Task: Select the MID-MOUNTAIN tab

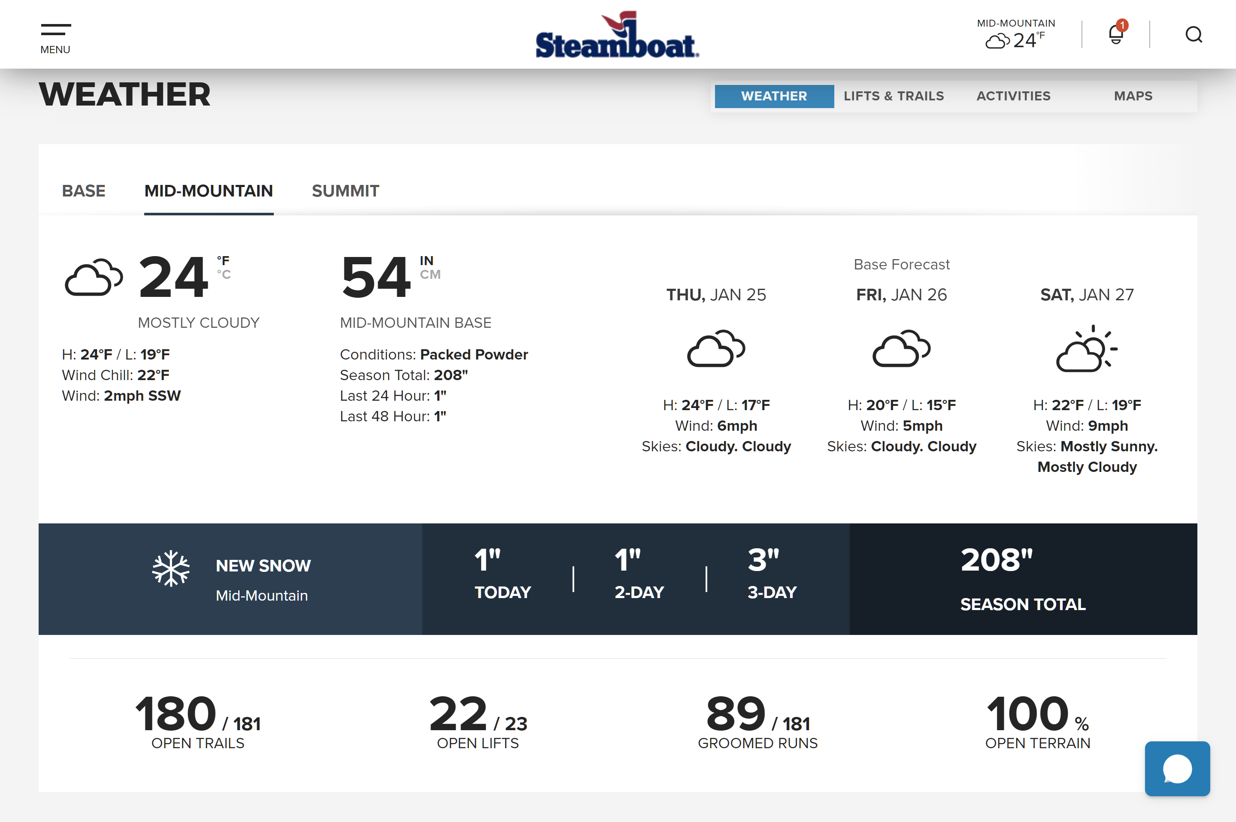Action: pyautogui.click(x=209, y=191)
